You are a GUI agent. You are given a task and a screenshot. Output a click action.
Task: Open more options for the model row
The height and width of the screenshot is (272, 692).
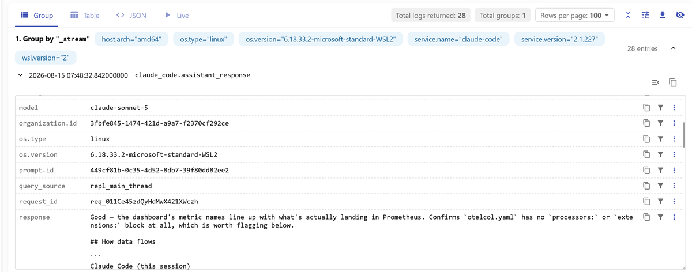pos(674,108)
